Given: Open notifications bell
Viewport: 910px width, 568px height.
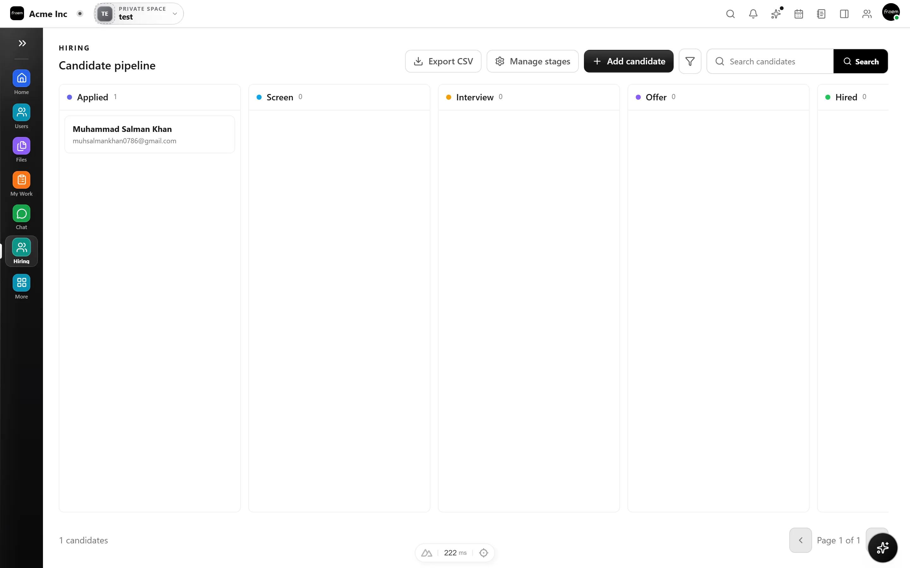Looking at the screenshot, I should coord(753,14).
